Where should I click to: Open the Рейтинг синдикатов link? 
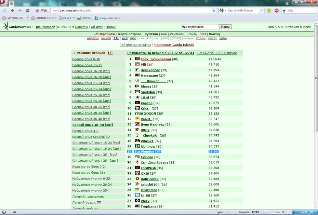pyautogui.click(x=135, y=45)
